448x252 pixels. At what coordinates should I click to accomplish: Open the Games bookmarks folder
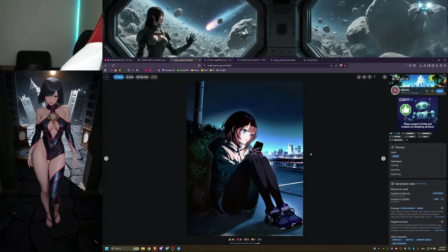coord(195,70)
